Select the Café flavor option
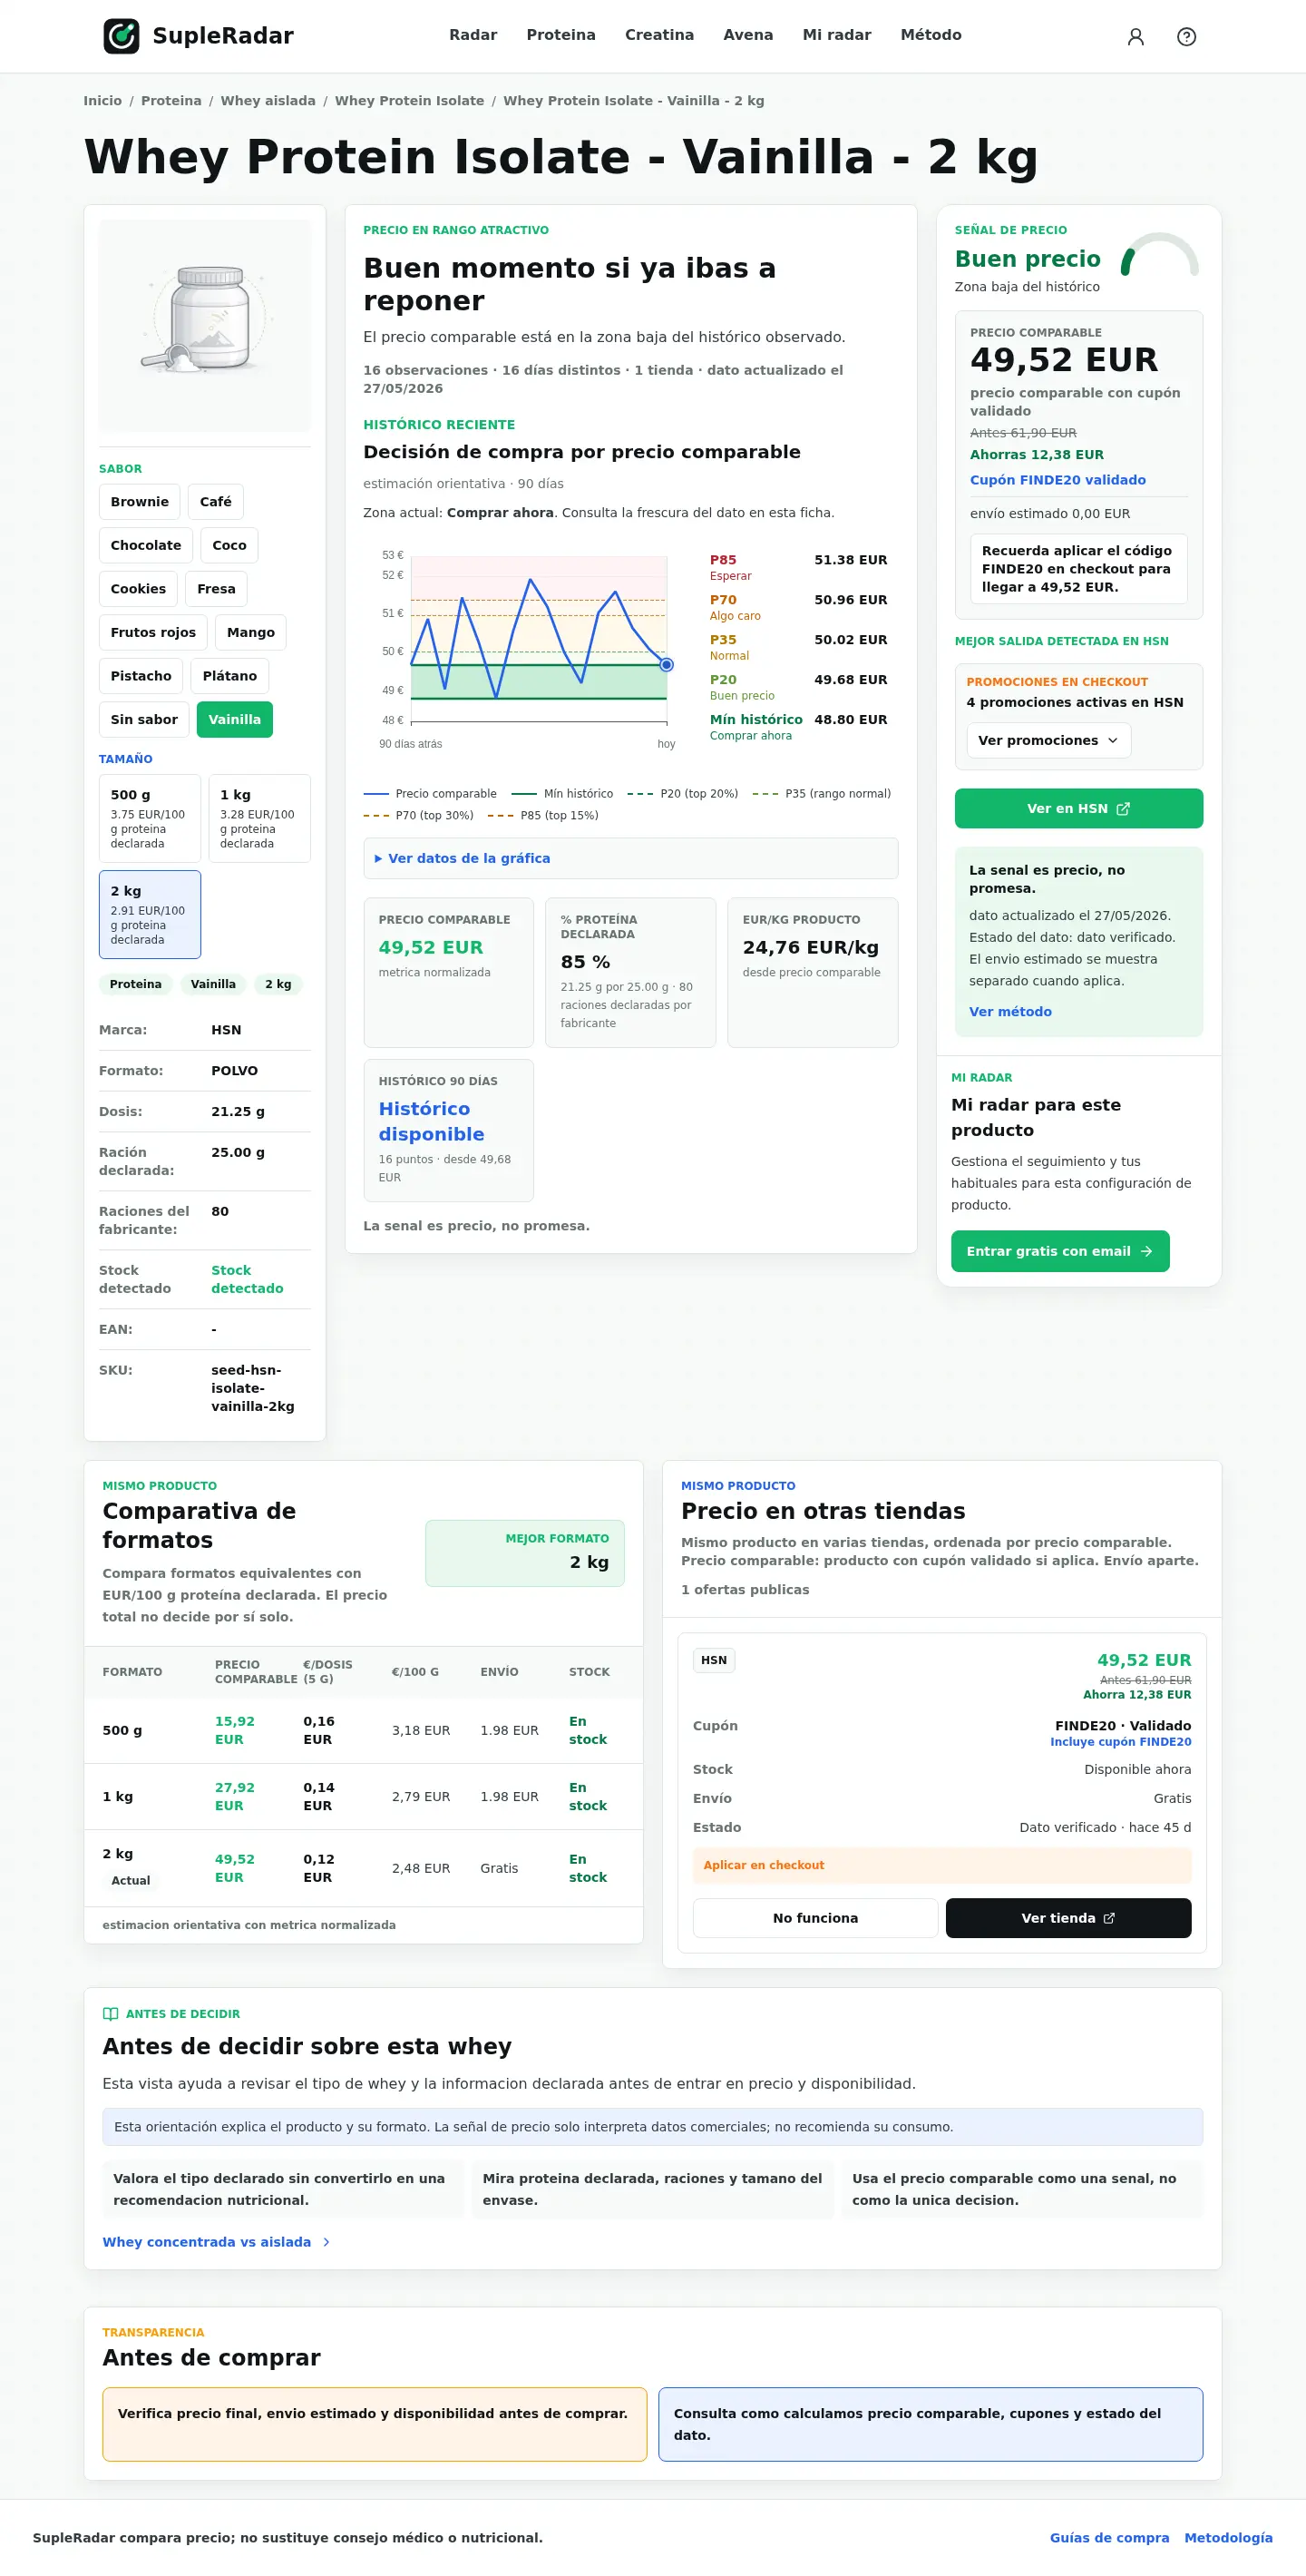This screenshot has height=2576, width=1306. [216, 502]
